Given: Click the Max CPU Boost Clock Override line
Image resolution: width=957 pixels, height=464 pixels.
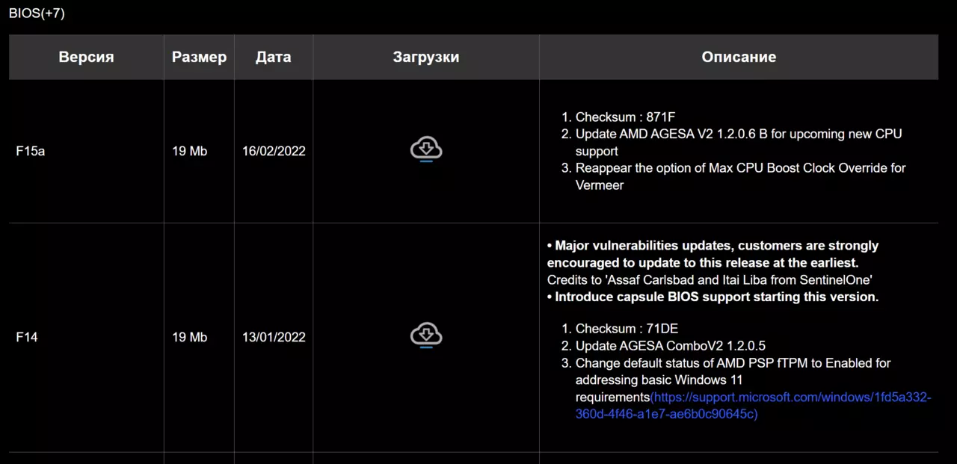Looking at the screenshot, I should (x=740, y=168).
